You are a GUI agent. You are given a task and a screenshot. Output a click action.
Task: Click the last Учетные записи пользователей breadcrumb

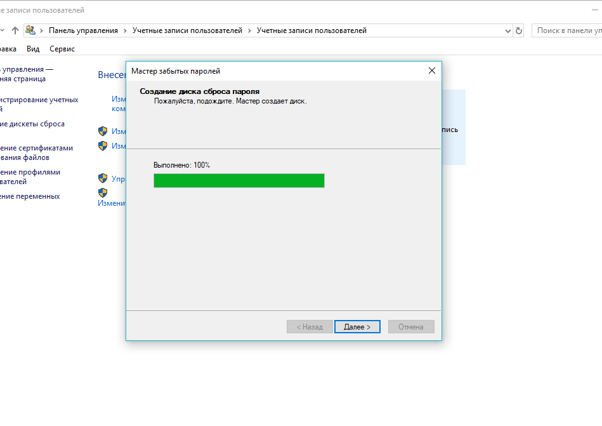[x=311, y=30]
